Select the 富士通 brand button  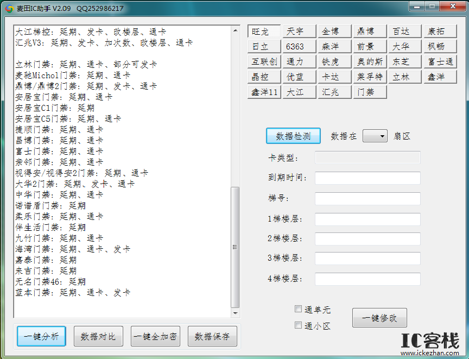tap(440, 62)
